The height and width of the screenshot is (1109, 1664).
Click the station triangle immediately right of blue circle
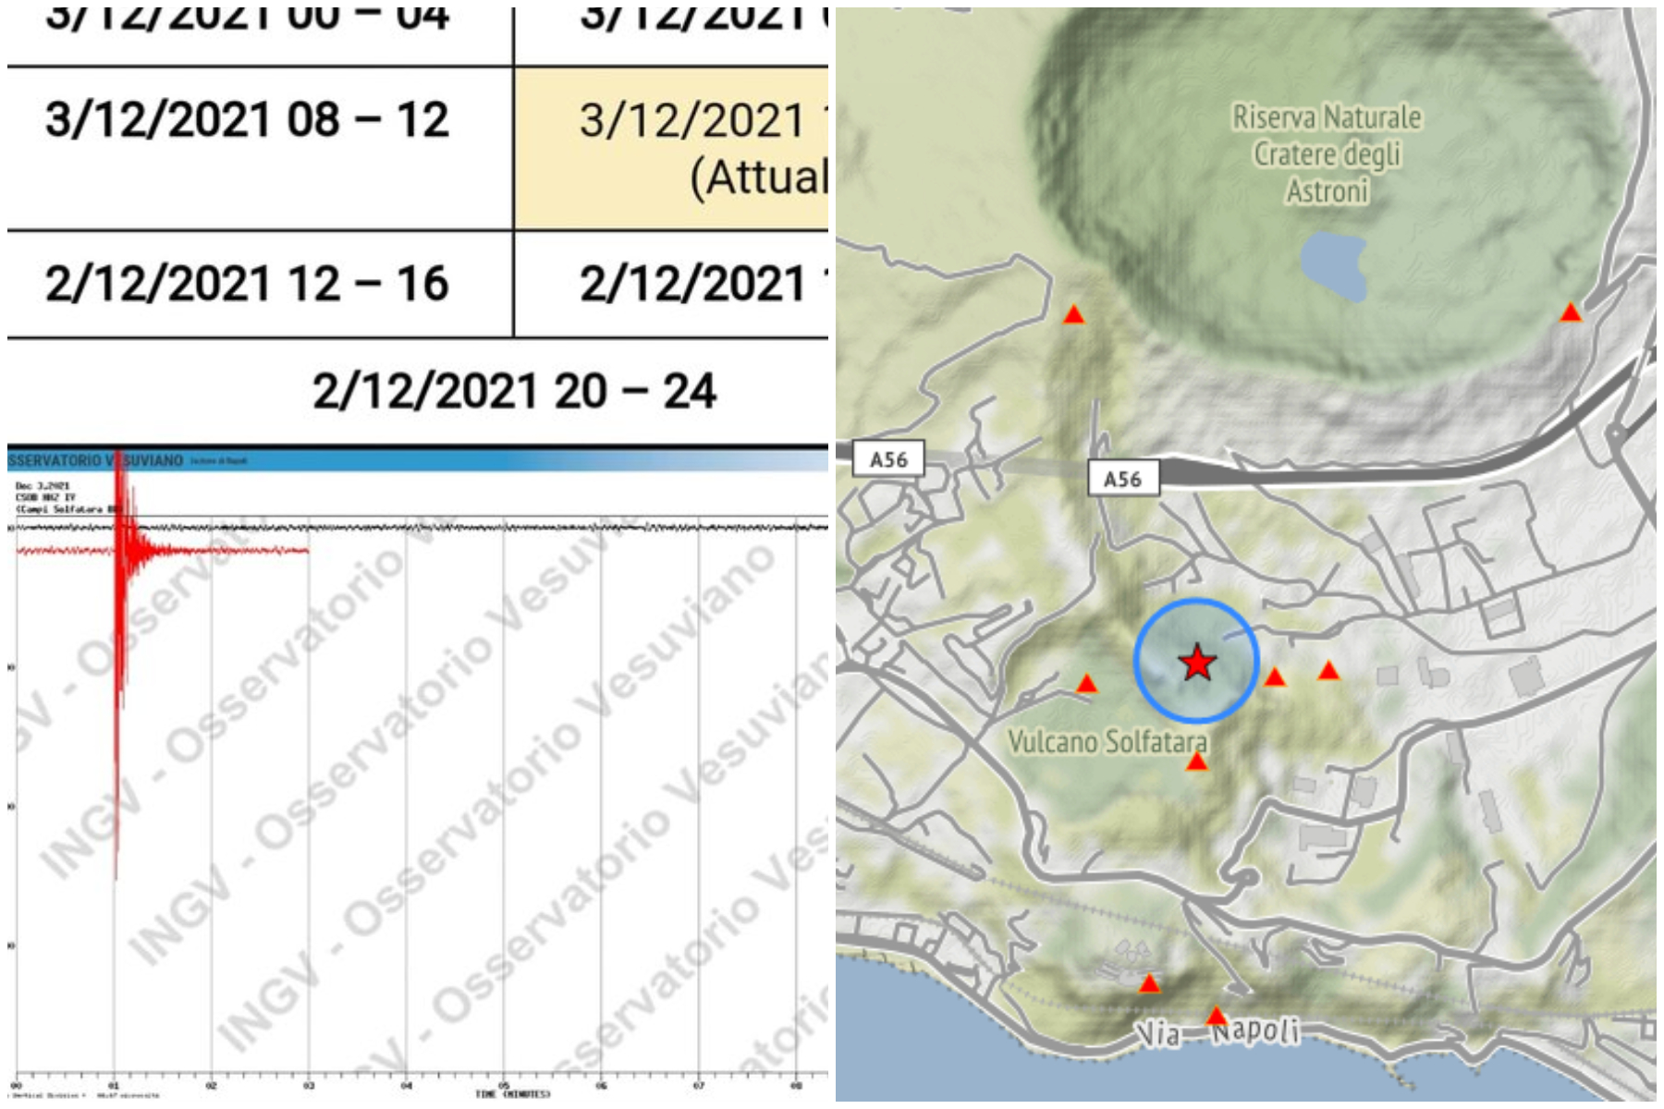(1275, 678)
